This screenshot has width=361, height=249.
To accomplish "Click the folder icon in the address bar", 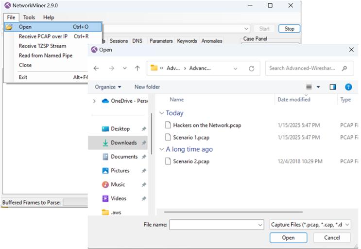I will (154, 68).
